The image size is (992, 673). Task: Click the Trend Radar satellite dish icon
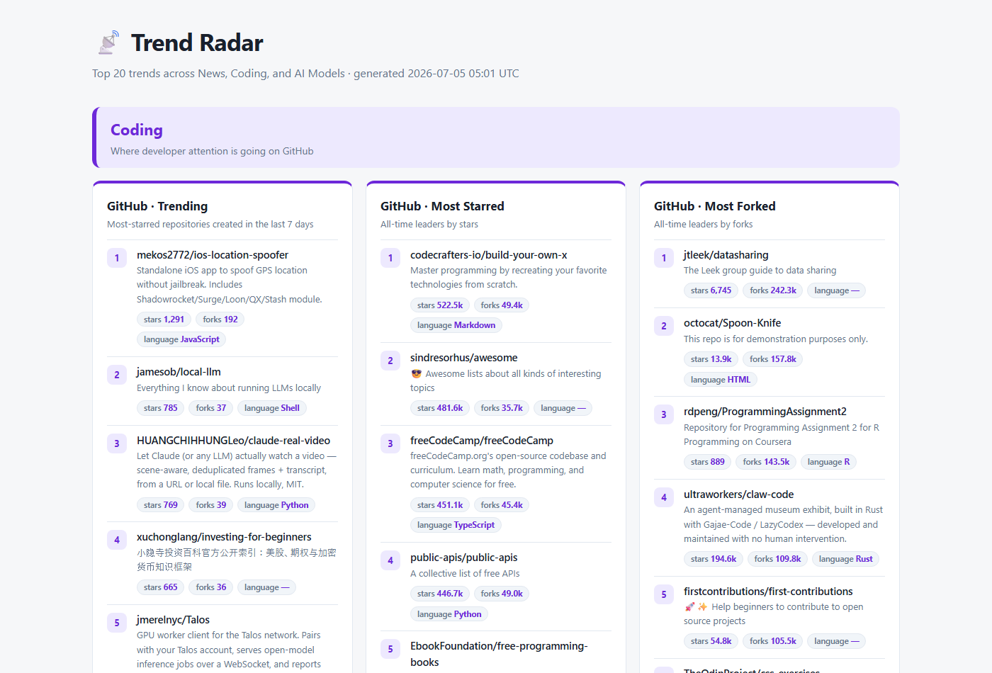[x=108, y=43]
